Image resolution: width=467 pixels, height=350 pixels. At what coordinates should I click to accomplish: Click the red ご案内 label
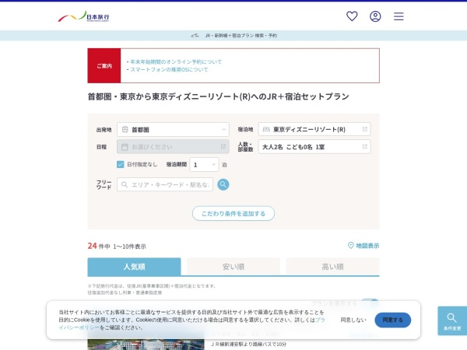tap(104, 66)
